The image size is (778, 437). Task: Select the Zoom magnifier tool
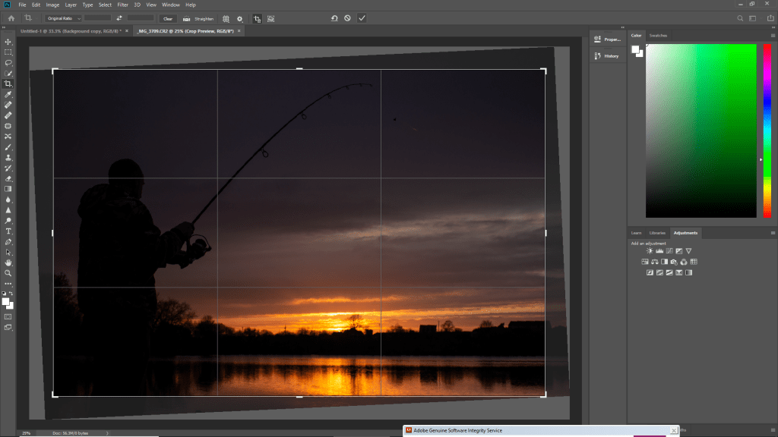[8, 272]
